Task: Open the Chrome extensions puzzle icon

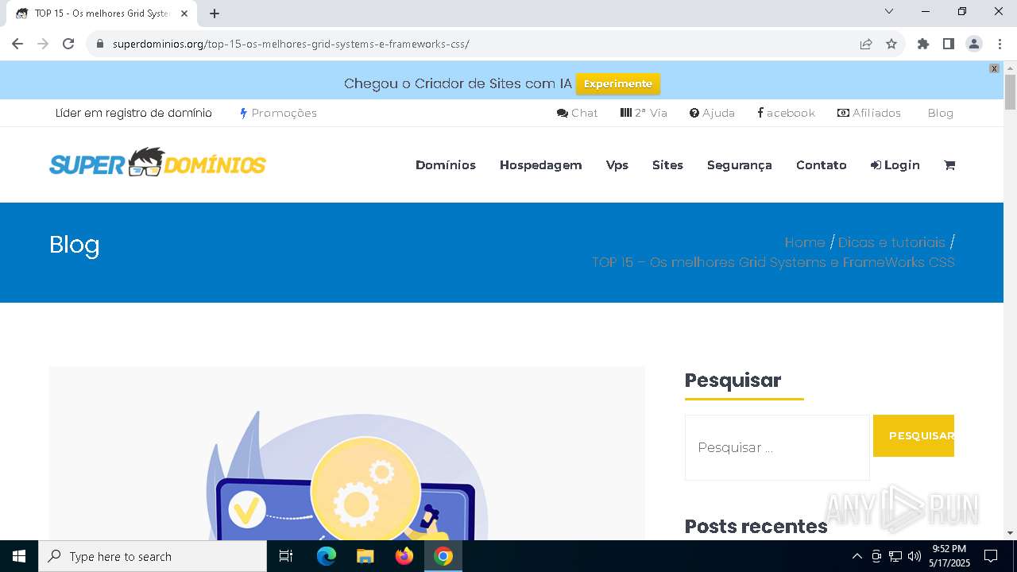Action: click(x=923, y=44)
